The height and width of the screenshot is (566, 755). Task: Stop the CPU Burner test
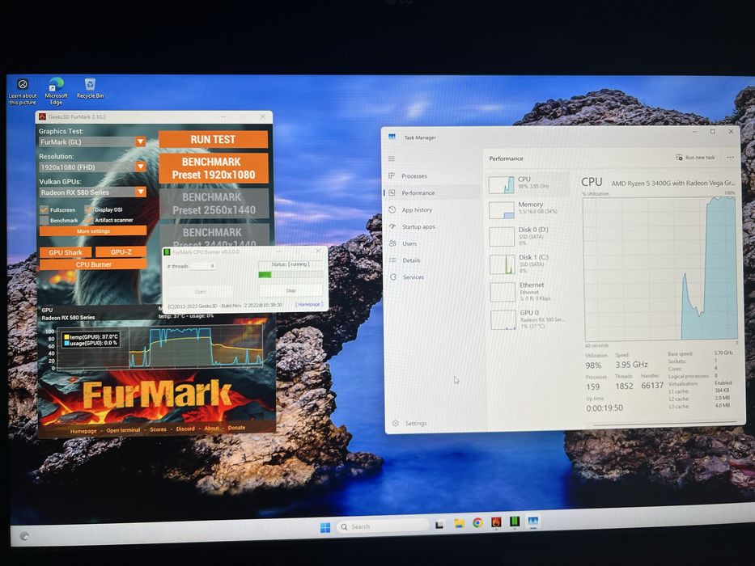[x=291, y=291]
